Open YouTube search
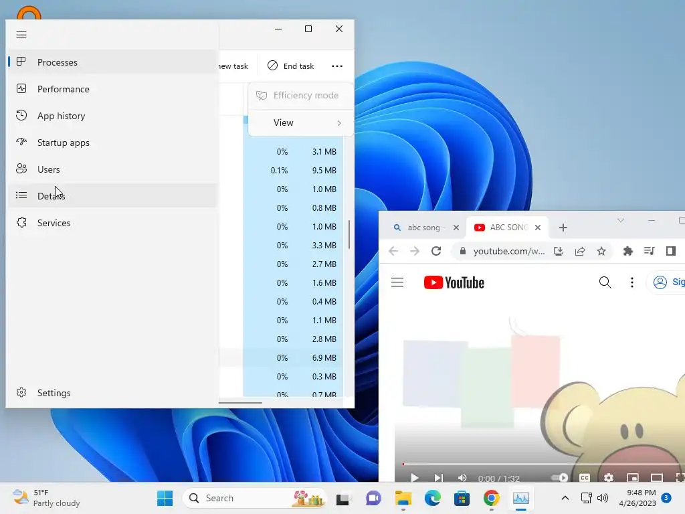Viewport: 685px width, 514px height. [605, 282]
